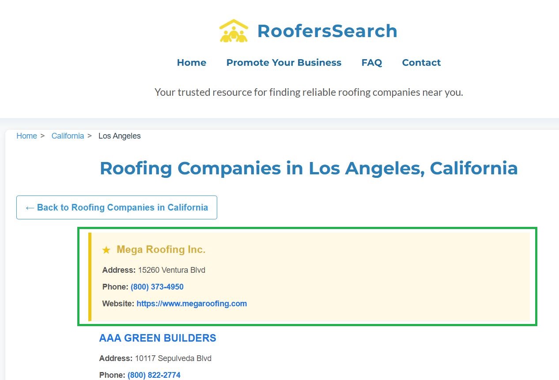Click the Mega Roofing Inc. listing title
The width and height of the screenshot is (559, 380).
point(161,250)
